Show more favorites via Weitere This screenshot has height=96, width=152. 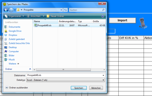click(14, 64)
